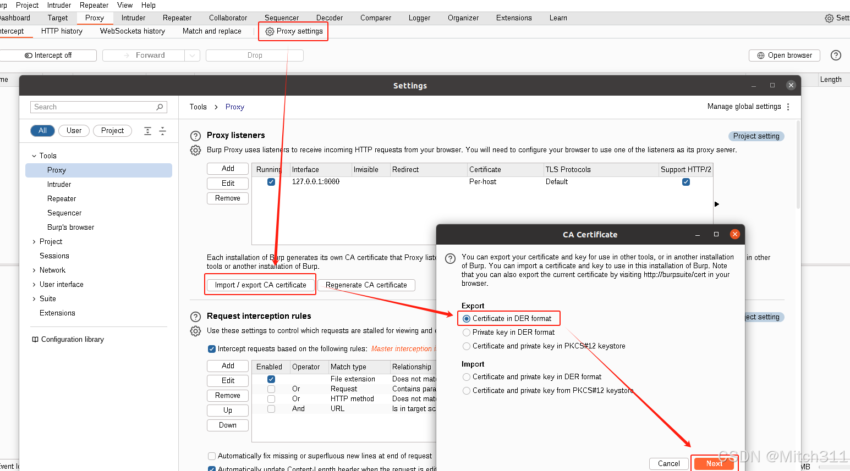Select the User settings filter
Viewport: 850px width, 471px height.
[x=74, y=131]
